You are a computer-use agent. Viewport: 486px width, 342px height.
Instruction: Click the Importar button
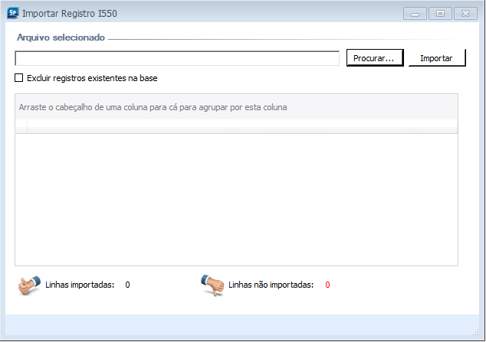[437, 58]
